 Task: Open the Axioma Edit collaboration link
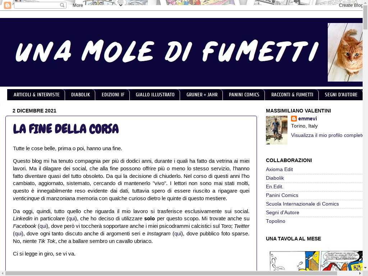point(279,169)
